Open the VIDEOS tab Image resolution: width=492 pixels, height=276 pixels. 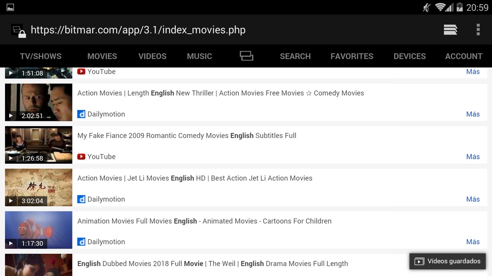(153, 56)
